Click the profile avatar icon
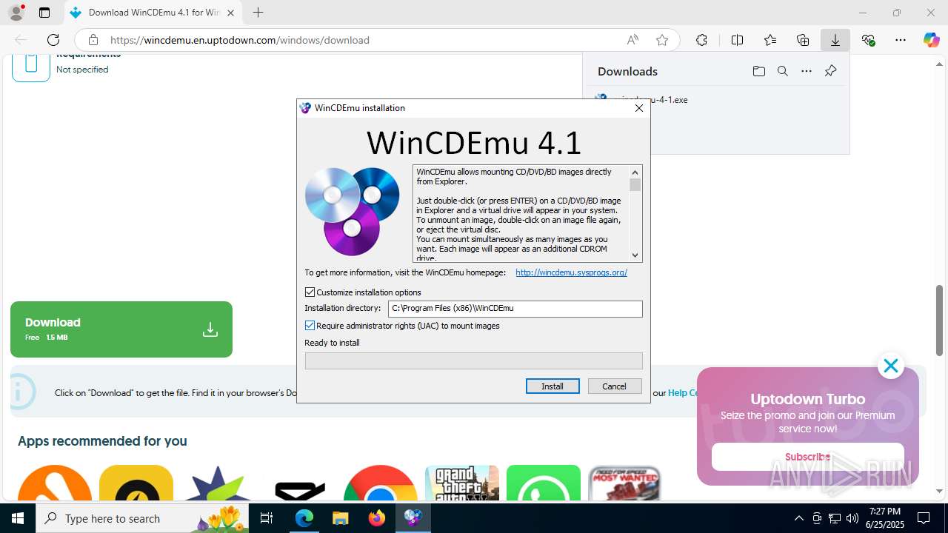Image resolution: width=948 pixels, height=533 pixels. [x=16, y=13]
